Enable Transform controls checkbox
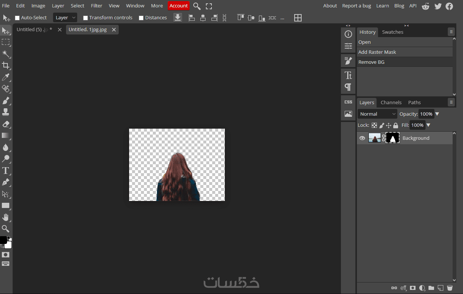 point(85,18)
